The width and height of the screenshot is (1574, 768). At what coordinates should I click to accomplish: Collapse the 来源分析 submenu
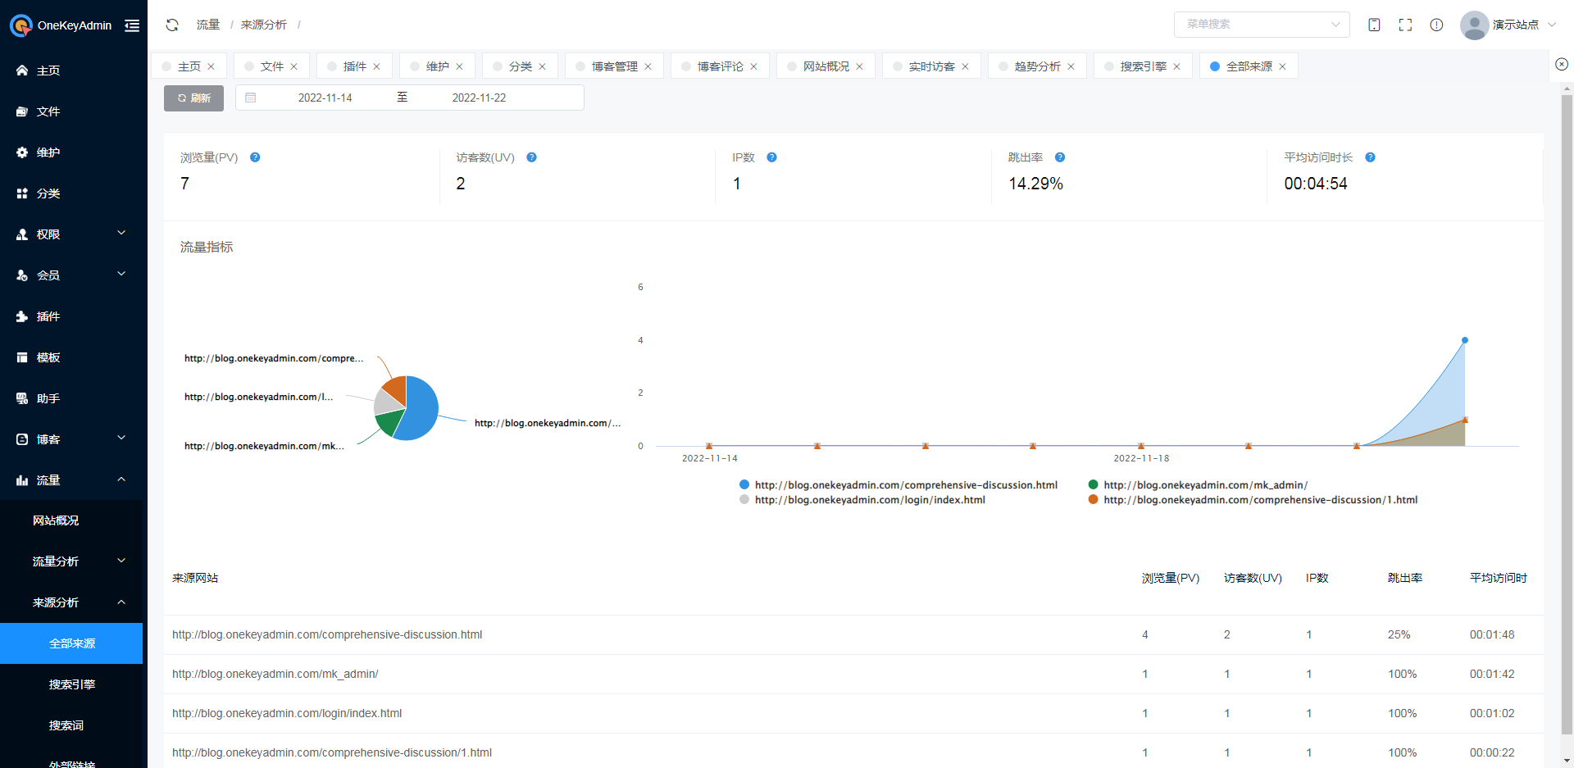[71, 602]
